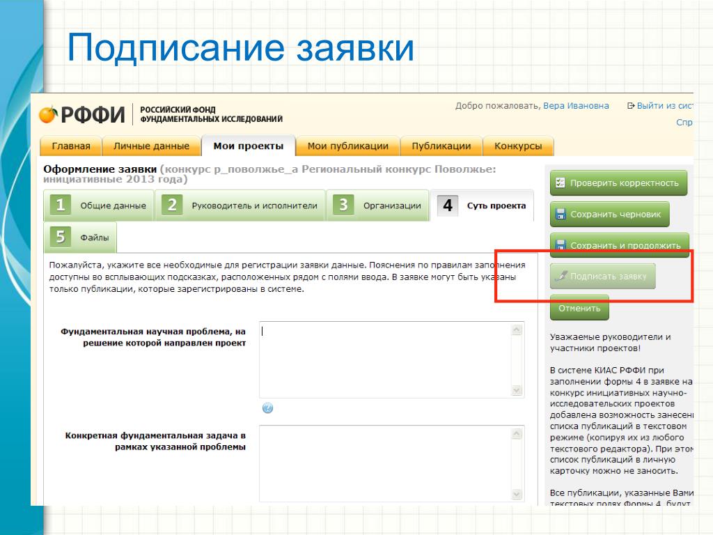713x535 pixels.
Task: Focus the Фундаментальная научная проблема text area
Action: (391, 360)
